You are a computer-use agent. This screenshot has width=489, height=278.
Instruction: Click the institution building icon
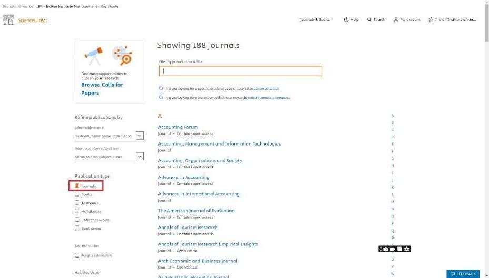click(431, 20)
